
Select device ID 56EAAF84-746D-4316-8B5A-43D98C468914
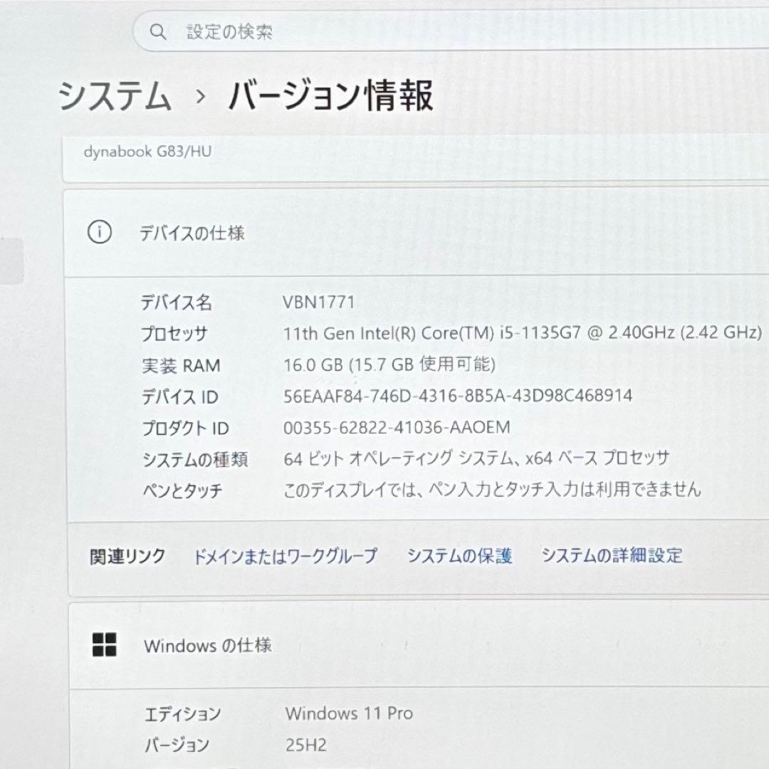point(458,396)
